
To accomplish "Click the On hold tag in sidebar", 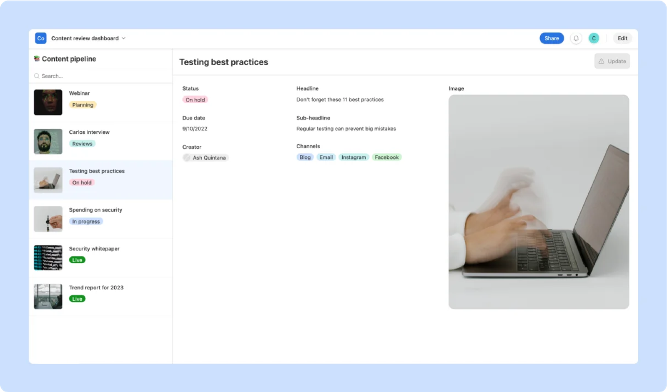I will [82, 182].
